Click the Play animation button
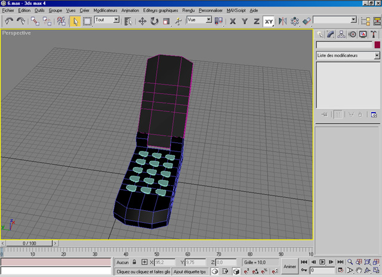This screenshot has width=382, height=277. tap(322, 262)
